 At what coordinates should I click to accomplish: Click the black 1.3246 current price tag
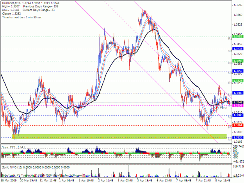point(238,102)
